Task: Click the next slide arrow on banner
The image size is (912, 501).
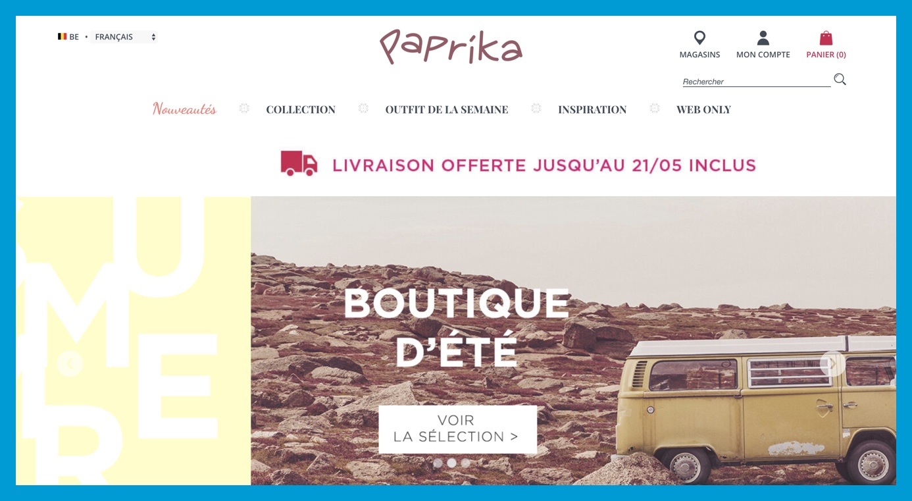Action: pos(832,363)
